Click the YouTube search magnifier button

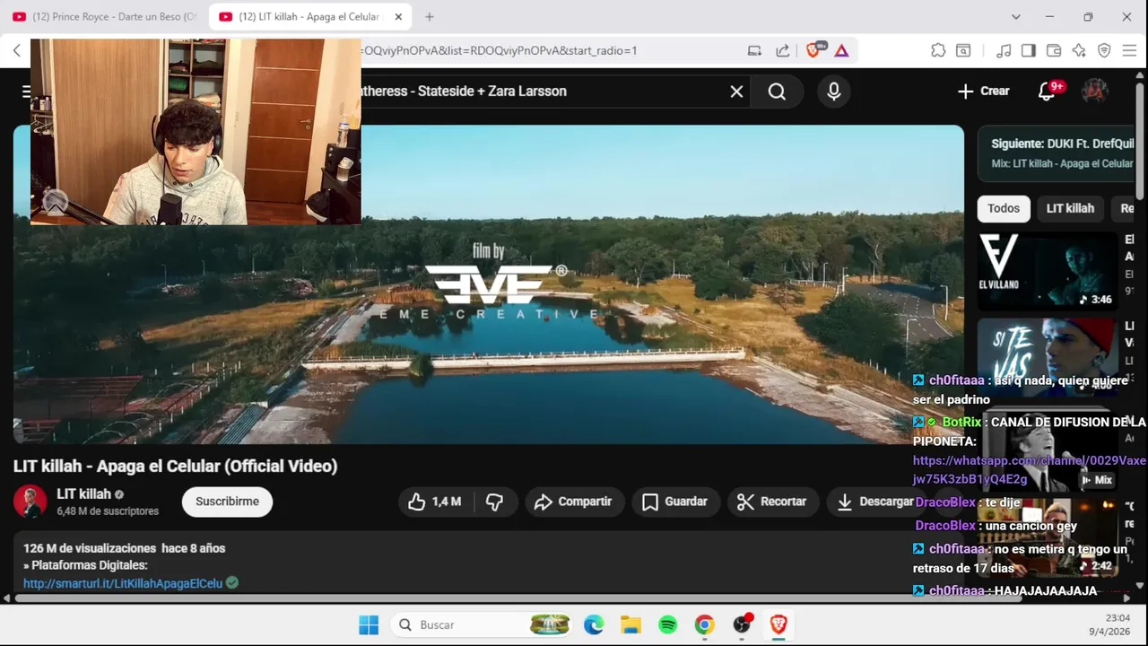pyautogui.click(x=777, y=92)
